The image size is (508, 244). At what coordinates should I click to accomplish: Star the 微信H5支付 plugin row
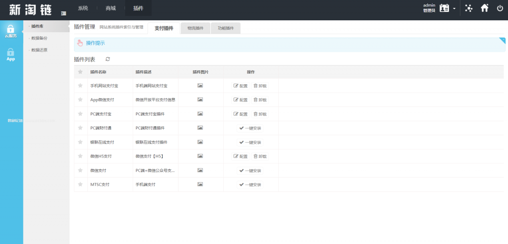[x=80, y=156]
